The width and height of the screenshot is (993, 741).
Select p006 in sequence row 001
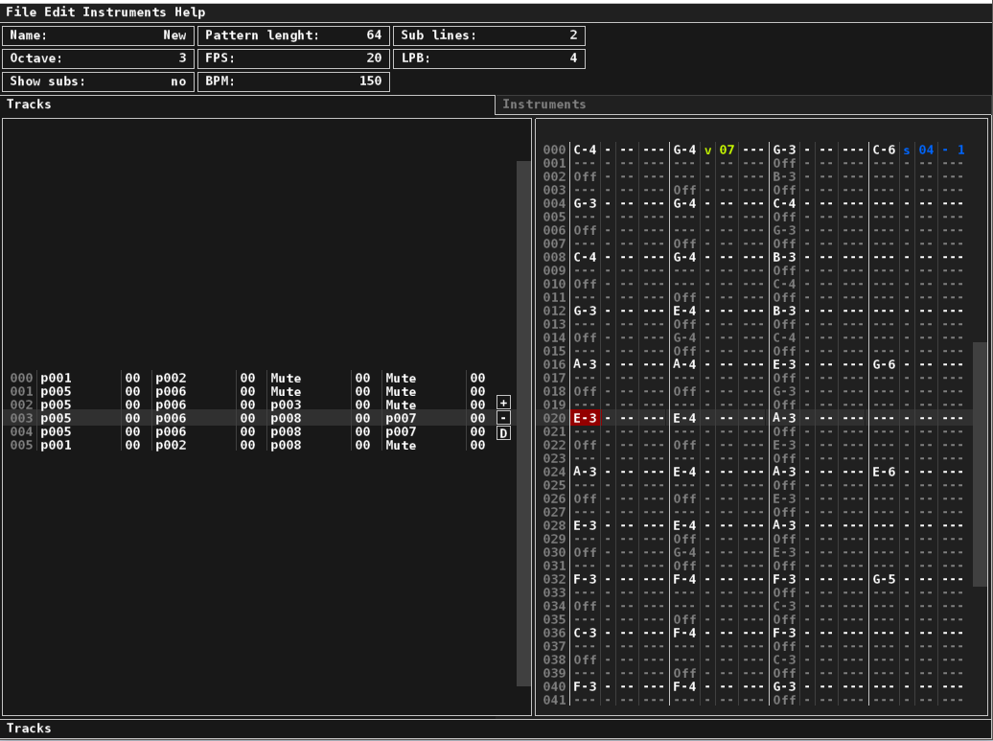pos(171,391)
